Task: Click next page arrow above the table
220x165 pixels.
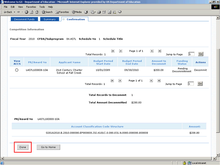Action: point(152,51)
